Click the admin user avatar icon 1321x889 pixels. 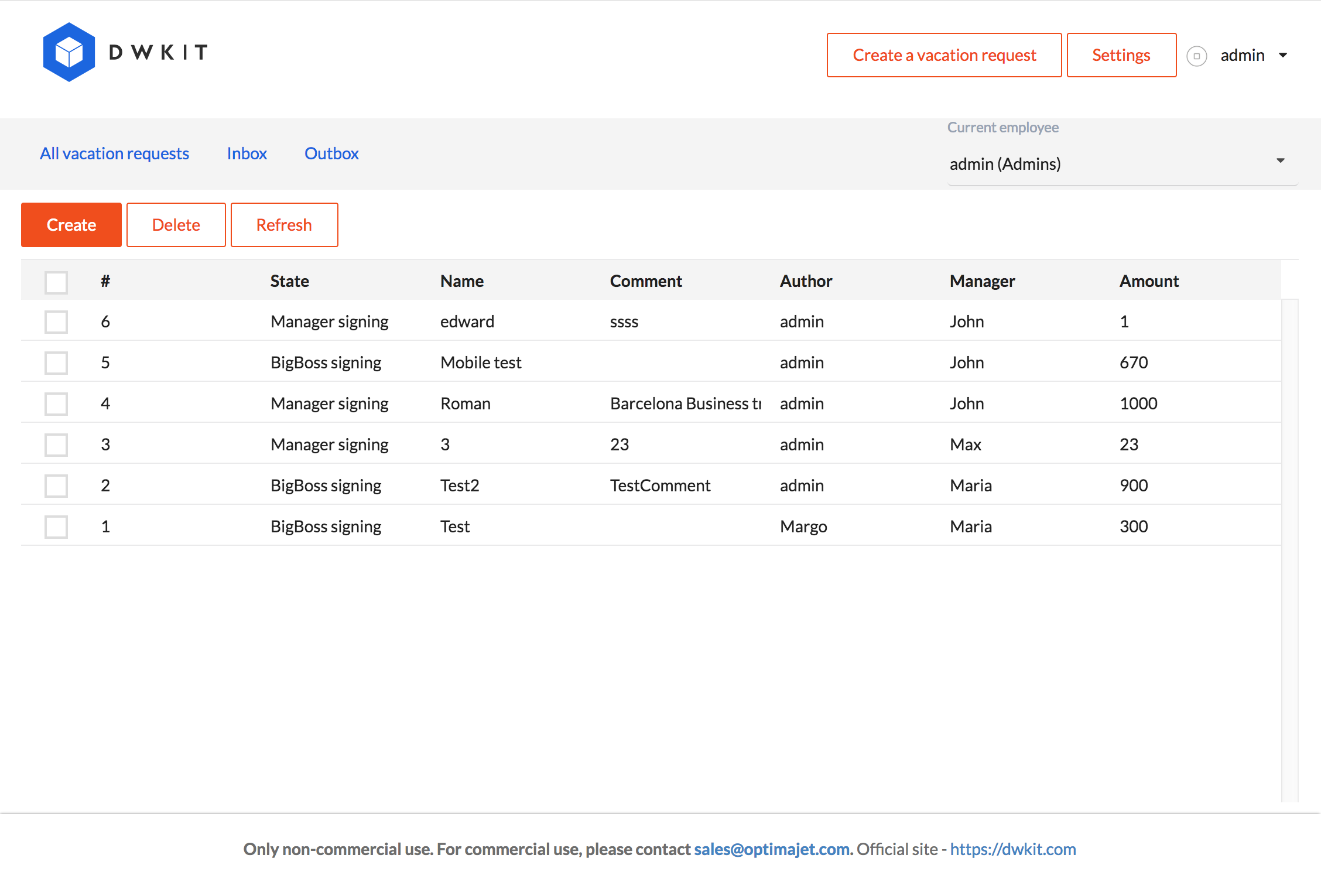[x=1196, y=56]
